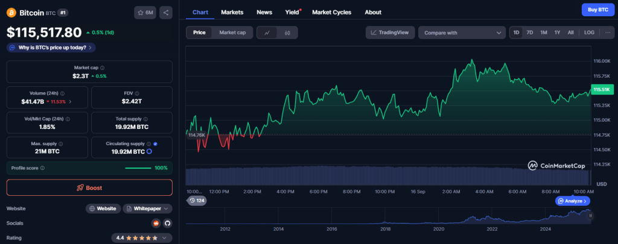Open the Reddit social link icon
618x244 pixels.
click(156, 223)
